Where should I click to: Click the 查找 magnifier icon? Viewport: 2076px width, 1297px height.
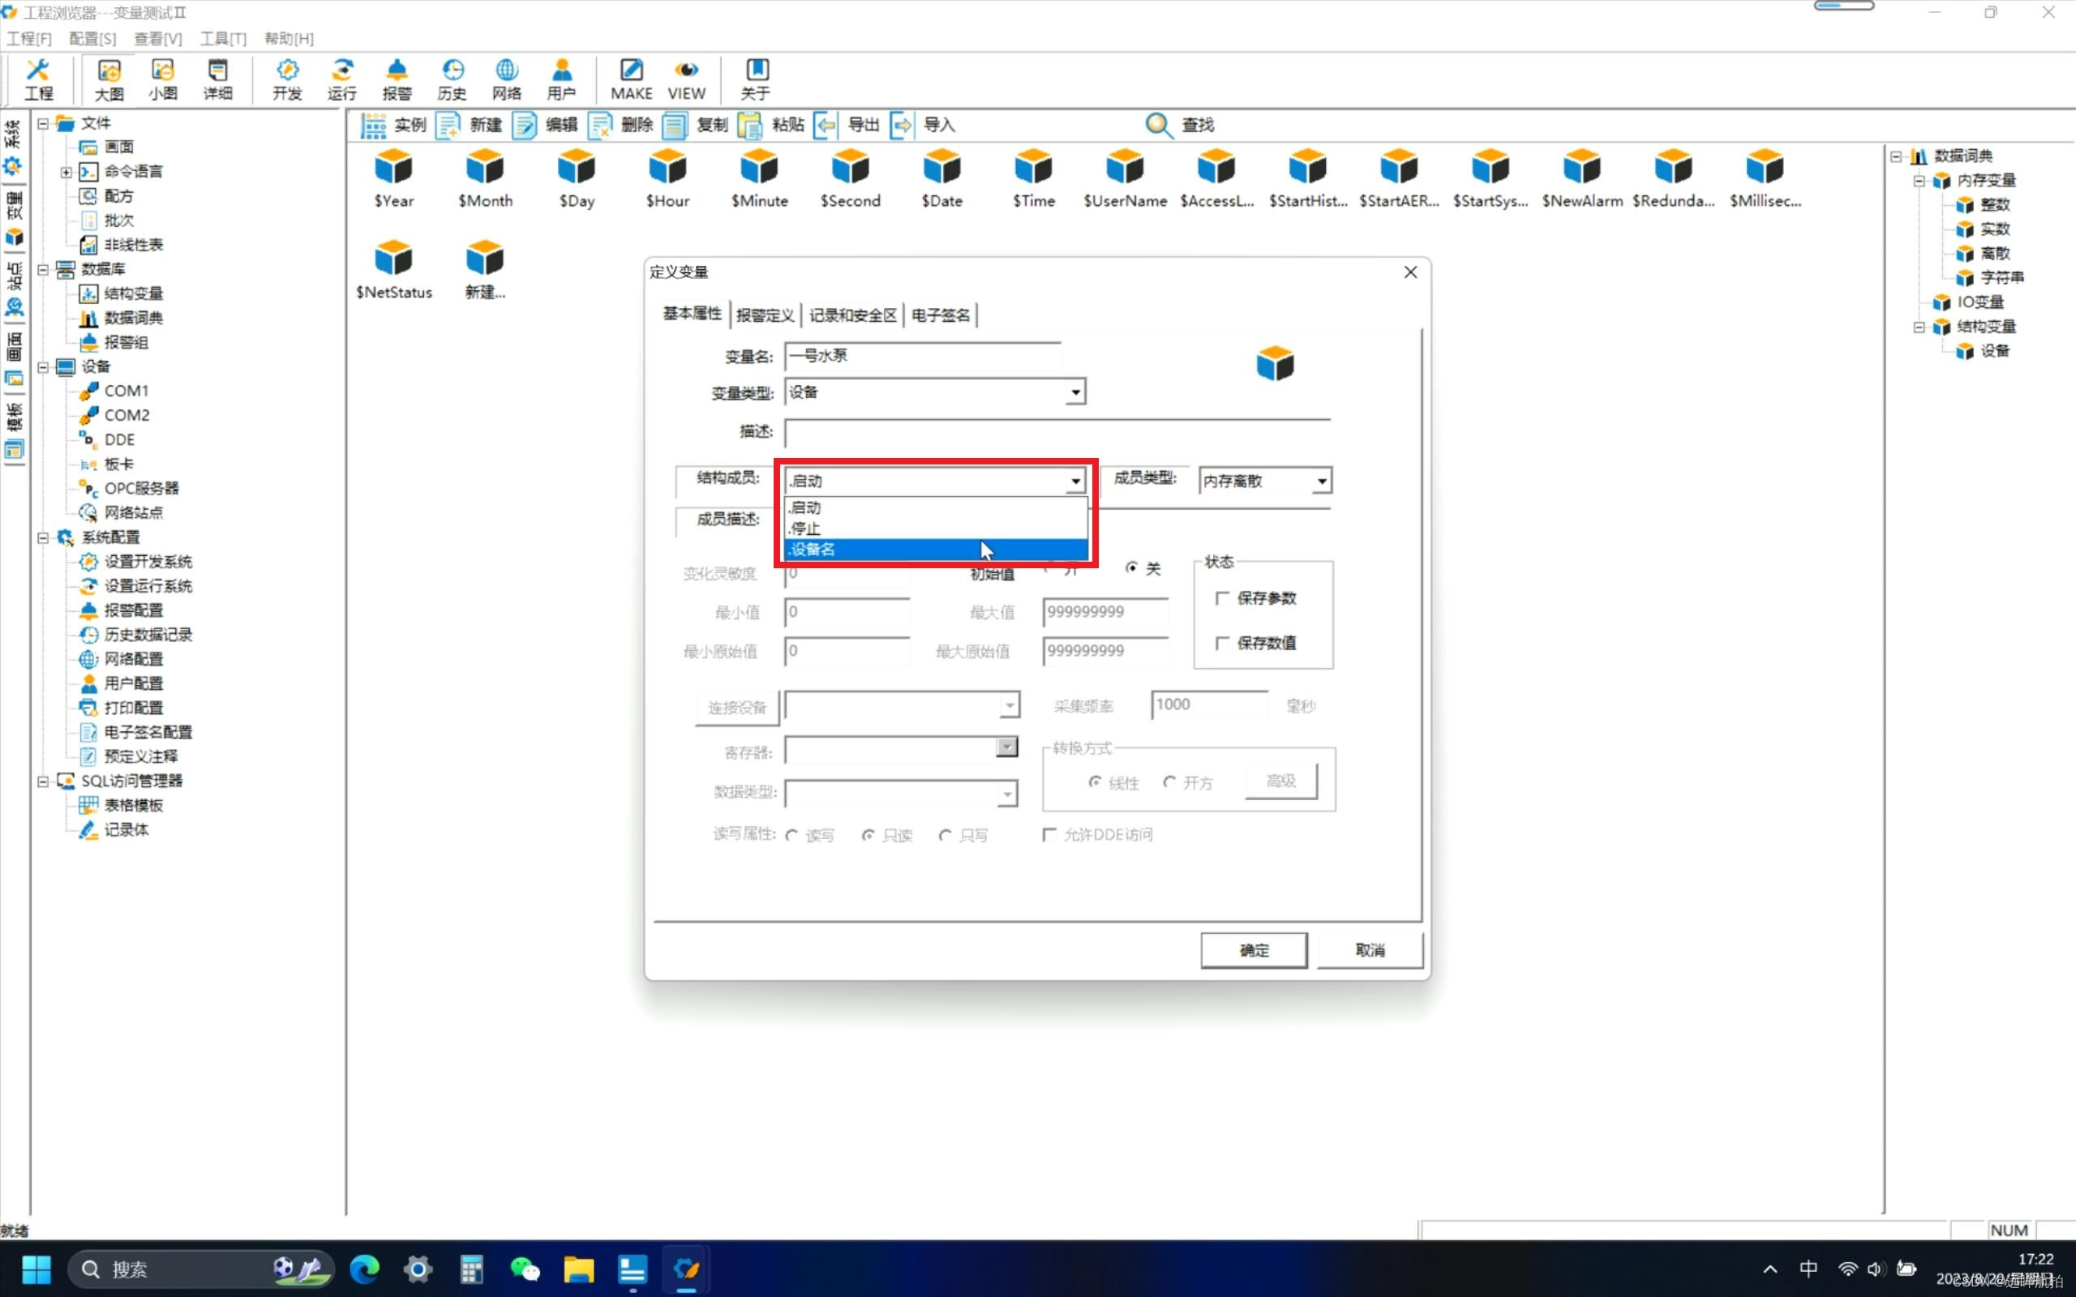(1158, 125)
